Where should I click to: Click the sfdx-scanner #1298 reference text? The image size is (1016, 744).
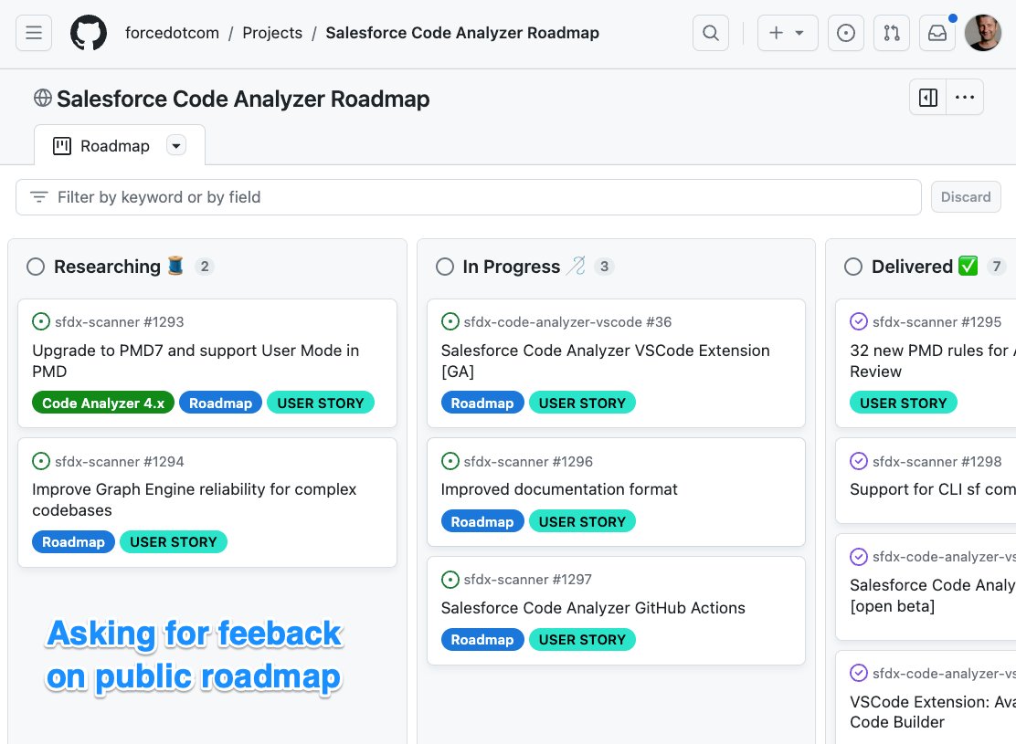coord(937,461)
